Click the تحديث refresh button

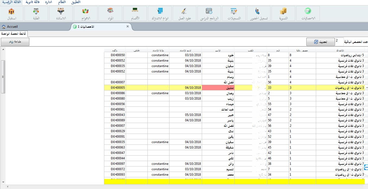320,42
